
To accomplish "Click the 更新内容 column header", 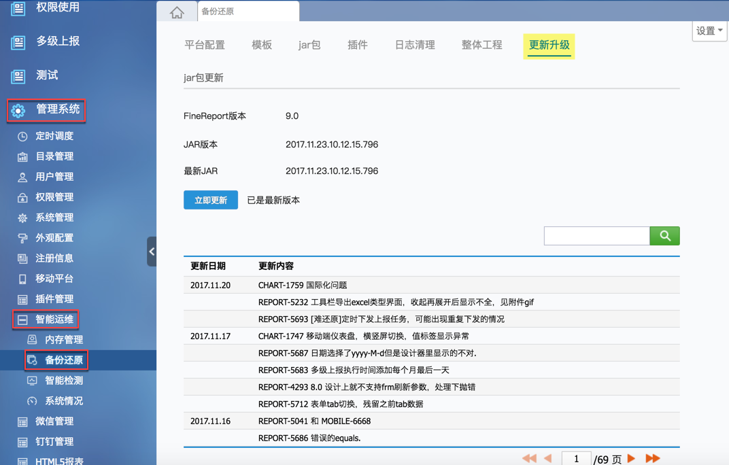I will (x=276, y=266).
